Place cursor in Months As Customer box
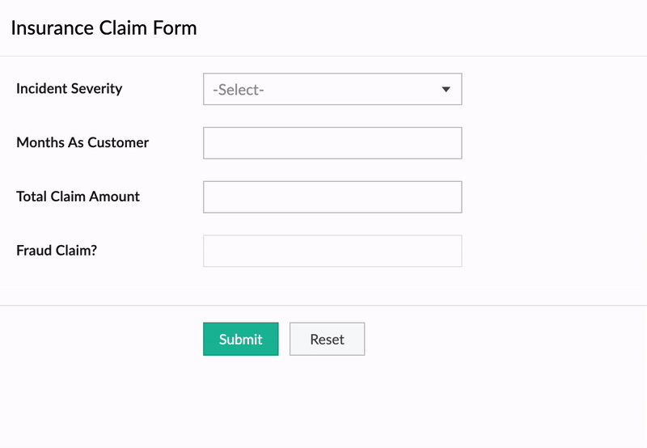This screenshot has height=448, width=647. click(x=332, y=143)
